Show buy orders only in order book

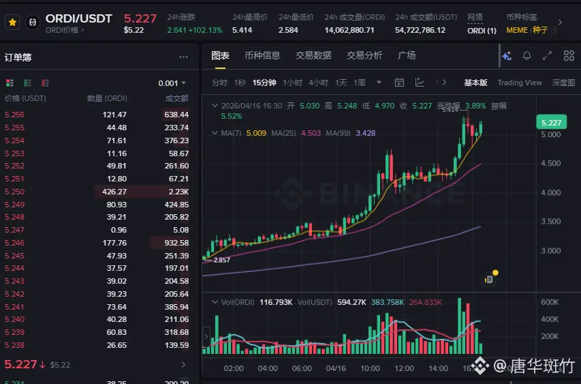pos(27,83)
